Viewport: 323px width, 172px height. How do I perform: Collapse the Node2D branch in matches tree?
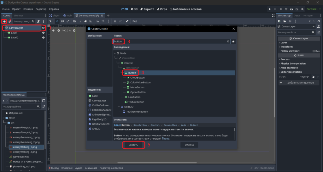(x=119, y=107)
